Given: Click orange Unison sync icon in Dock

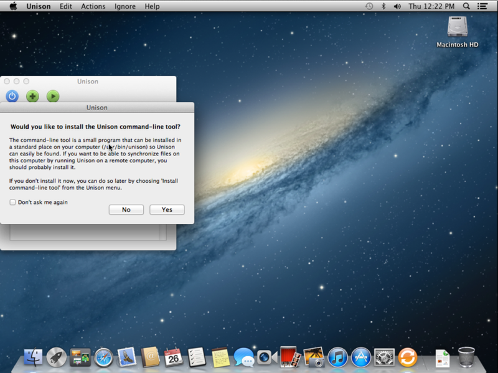Looking at the screenshot, I should (408, 357).
